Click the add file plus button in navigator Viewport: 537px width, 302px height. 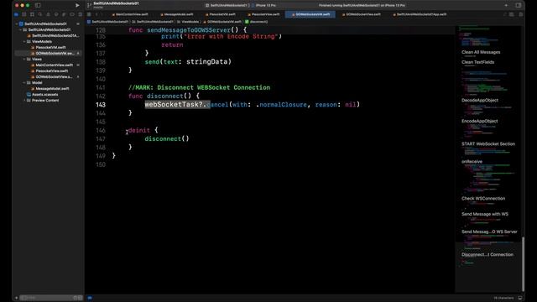click(x=16, y=298)
